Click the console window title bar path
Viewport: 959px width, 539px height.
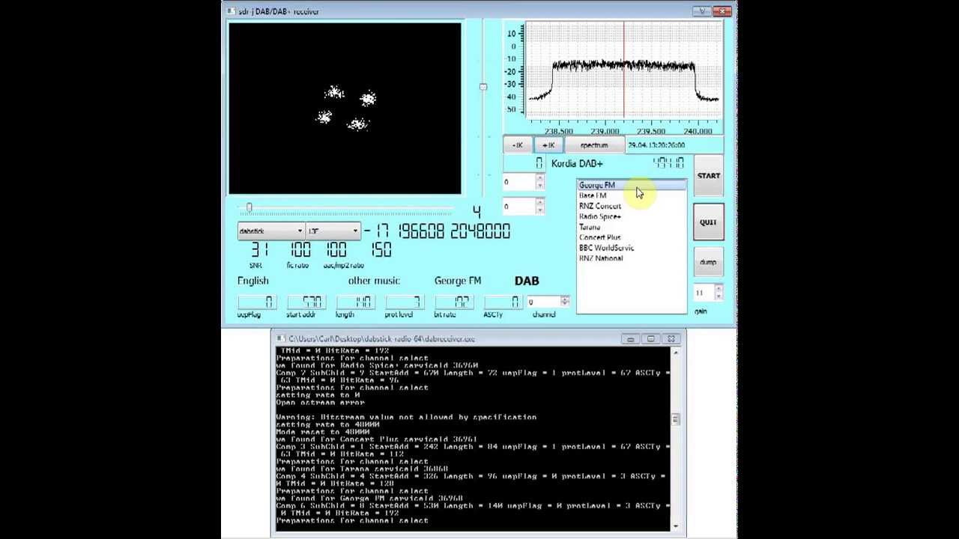pyautogui.click(x=381, y=339)
